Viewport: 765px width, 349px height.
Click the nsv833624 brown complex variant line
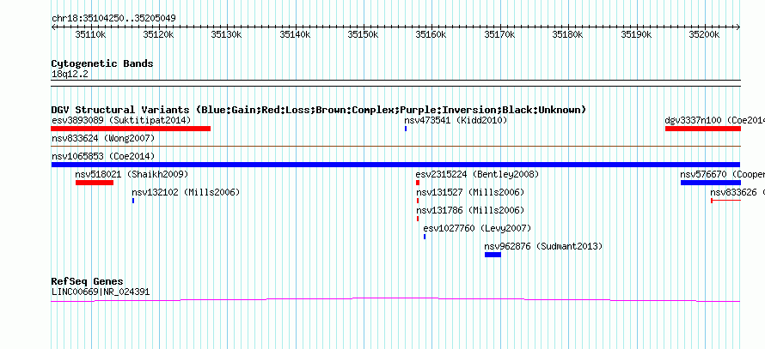point(395,146)
